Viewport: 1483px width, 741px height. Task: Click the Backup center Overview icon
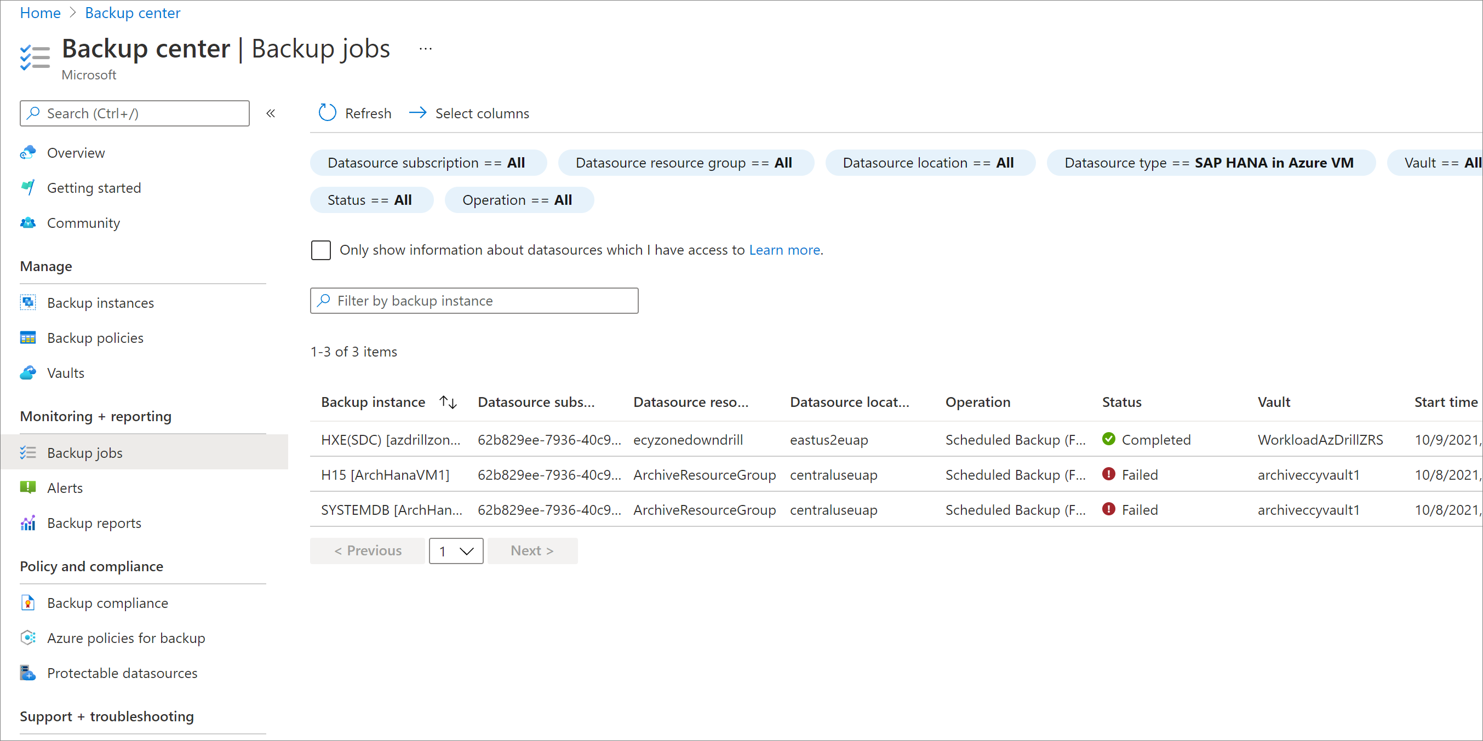tap(28, 151)
